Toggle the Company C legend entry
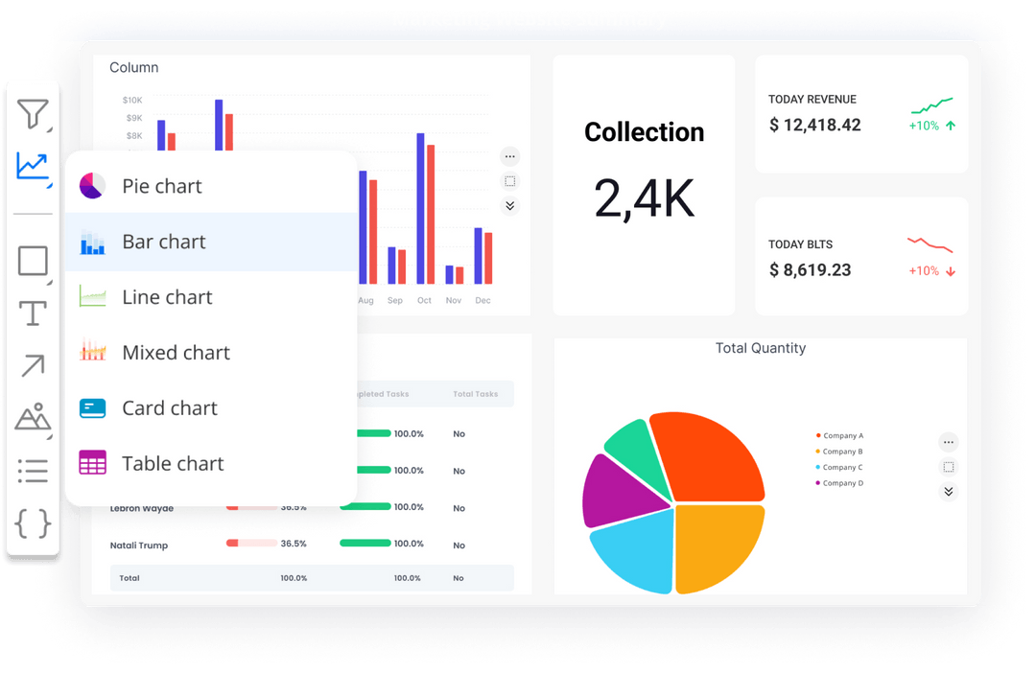 [839, 467]
